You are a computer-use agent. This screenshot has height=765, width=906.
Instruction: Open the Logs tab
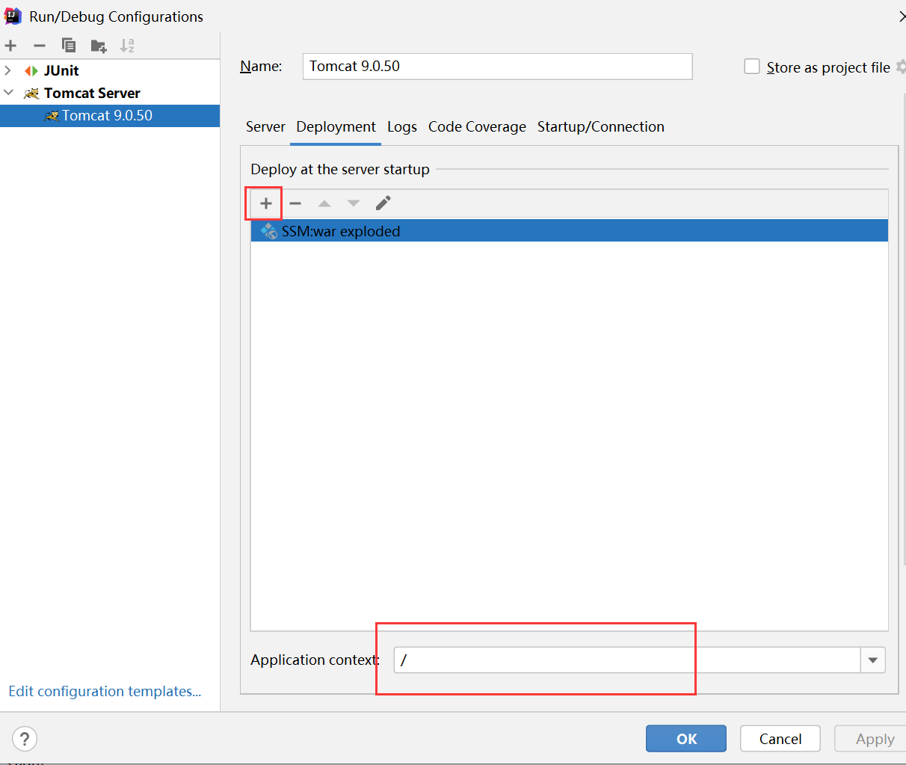pyautogui.click(x=402, y=127)
